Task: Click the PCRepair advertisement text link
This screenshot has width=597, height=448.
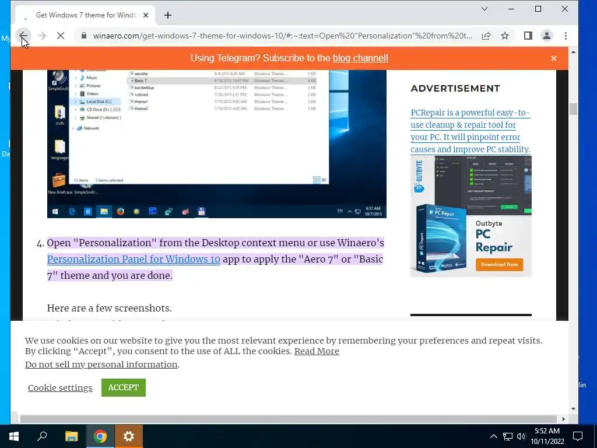Action: coord(470,131)
